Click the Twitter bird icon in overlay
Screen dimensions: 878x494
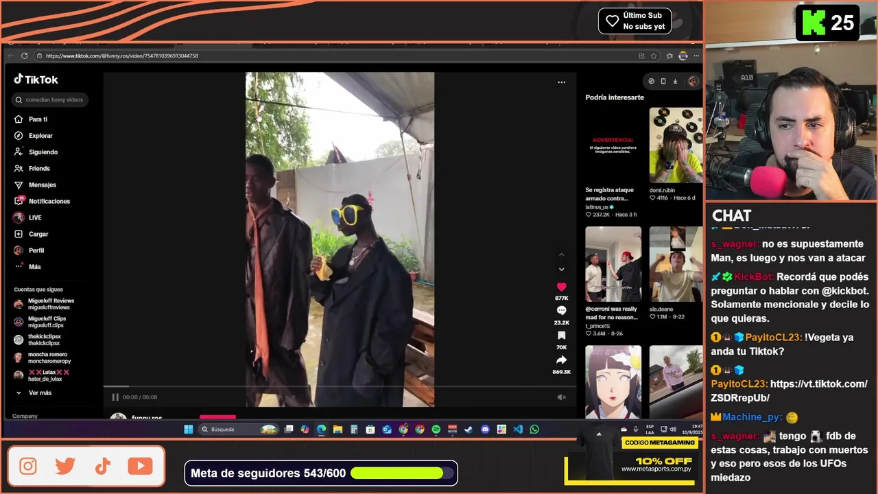tap(65, 467)
